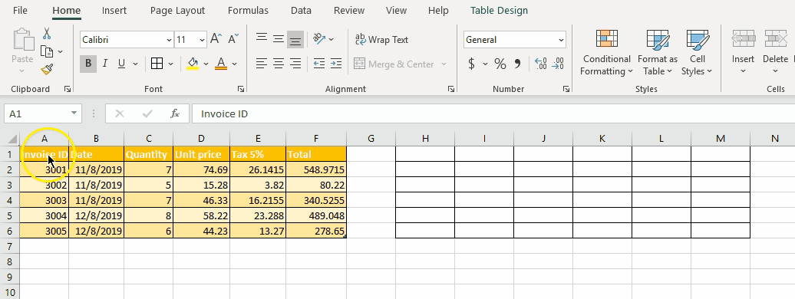Select cell with value 548.9715

point(316,169)
